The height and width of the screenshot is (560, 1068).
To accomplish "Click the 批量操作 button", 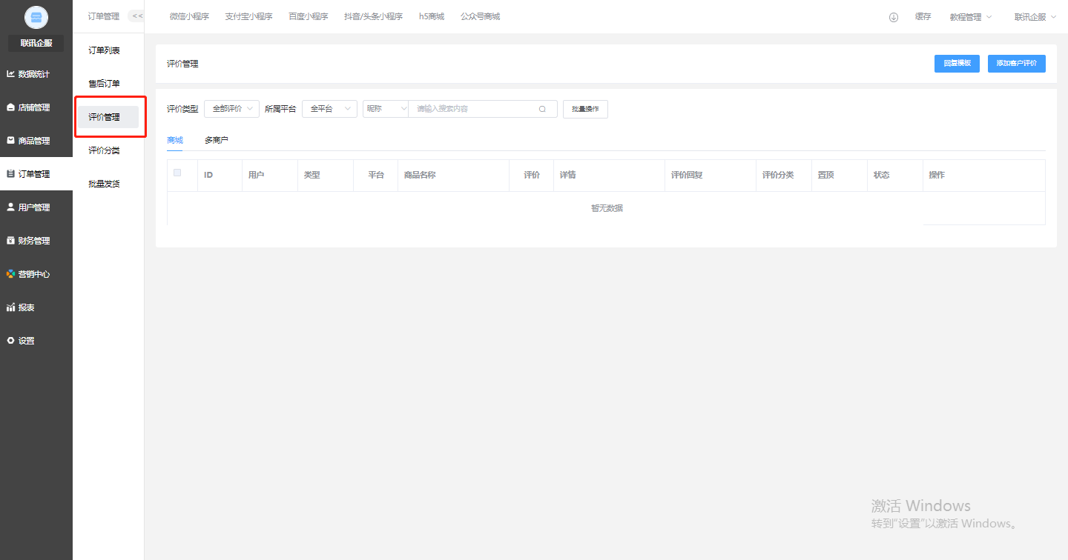I will click(x=585, y=109).
